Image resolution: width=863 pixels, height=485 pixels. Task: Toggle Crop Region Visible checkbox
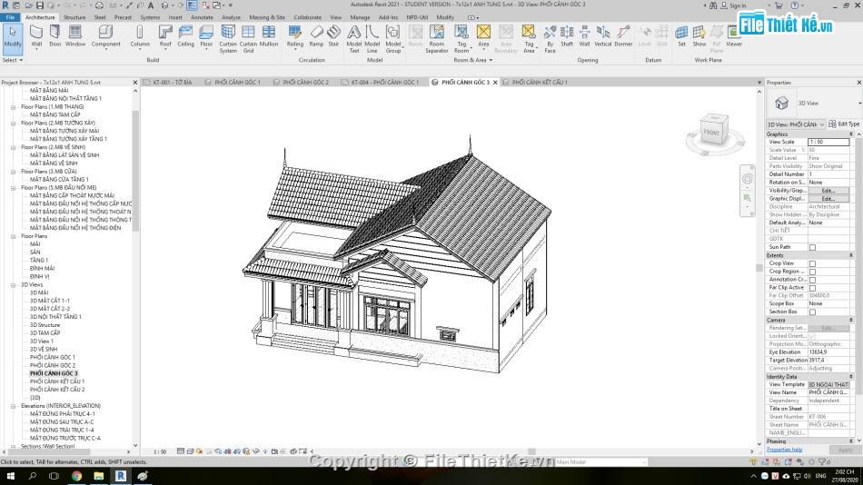pyautogui.click(x=812, y=272)
